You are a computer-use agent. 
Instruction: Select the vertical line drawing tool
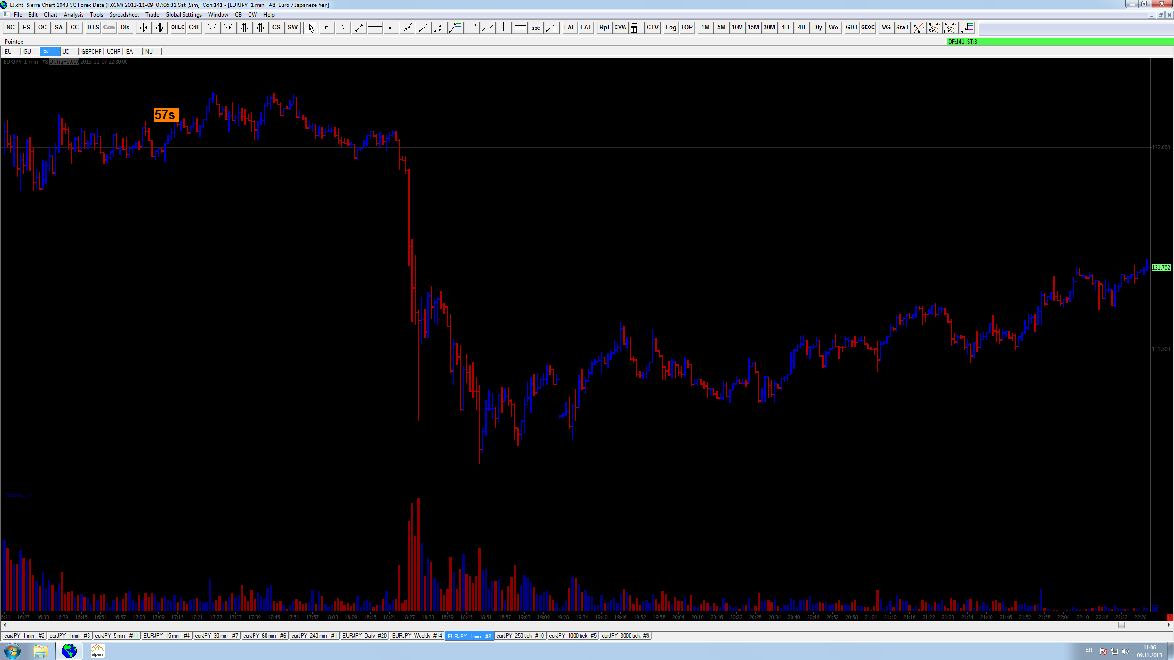pos(504,27)
